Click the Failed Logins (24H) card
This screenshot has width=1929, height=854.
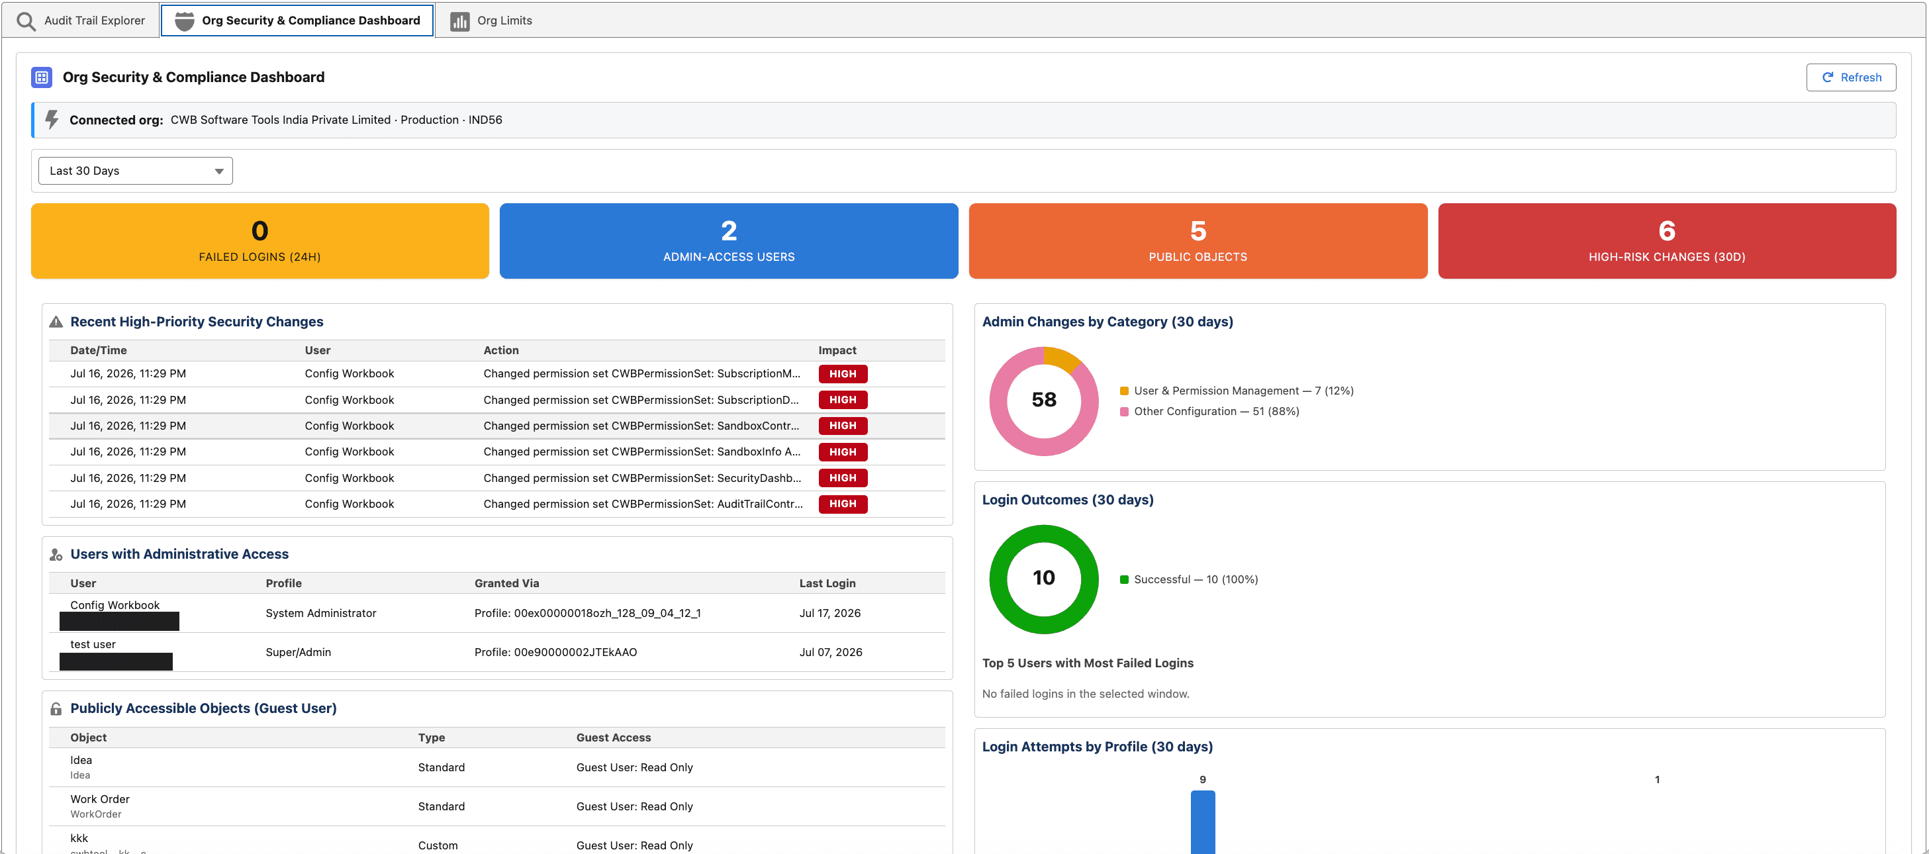pyautogui.click(x=260, y=241)
